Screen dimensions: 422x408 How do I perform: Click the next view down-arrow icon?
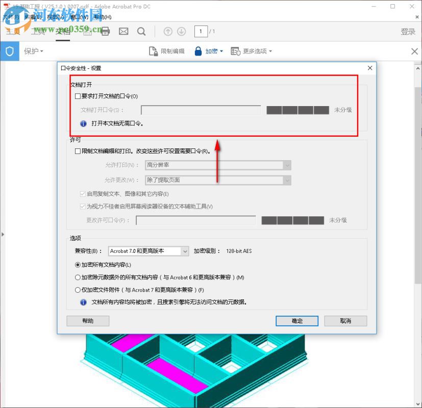[182, 31]
